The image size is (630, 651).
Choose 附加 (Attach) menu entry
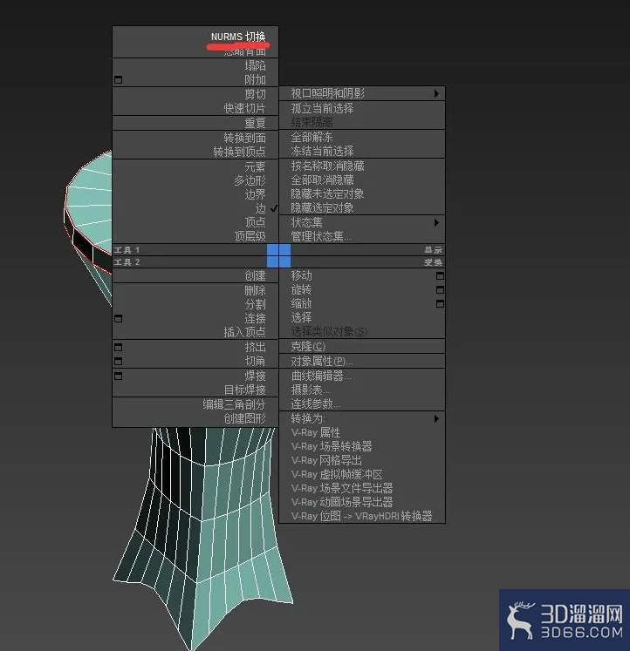coord(255,79)
